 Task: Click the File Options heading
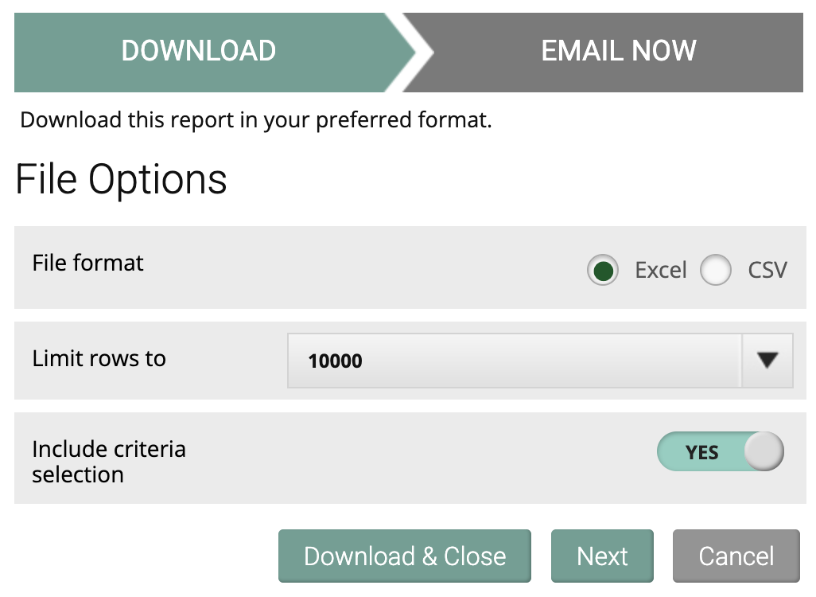click(121, 179)
